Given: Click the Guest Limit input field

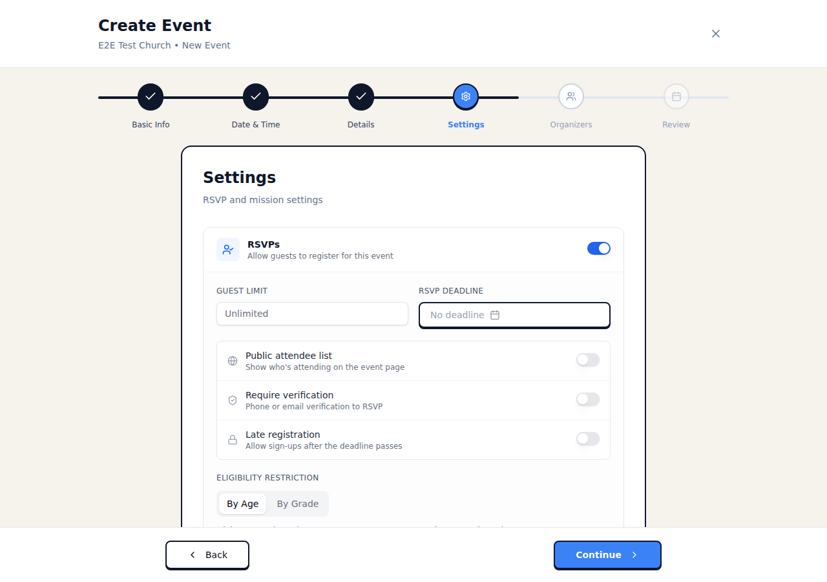Looking at the screenshot, I should click(312, 314).
